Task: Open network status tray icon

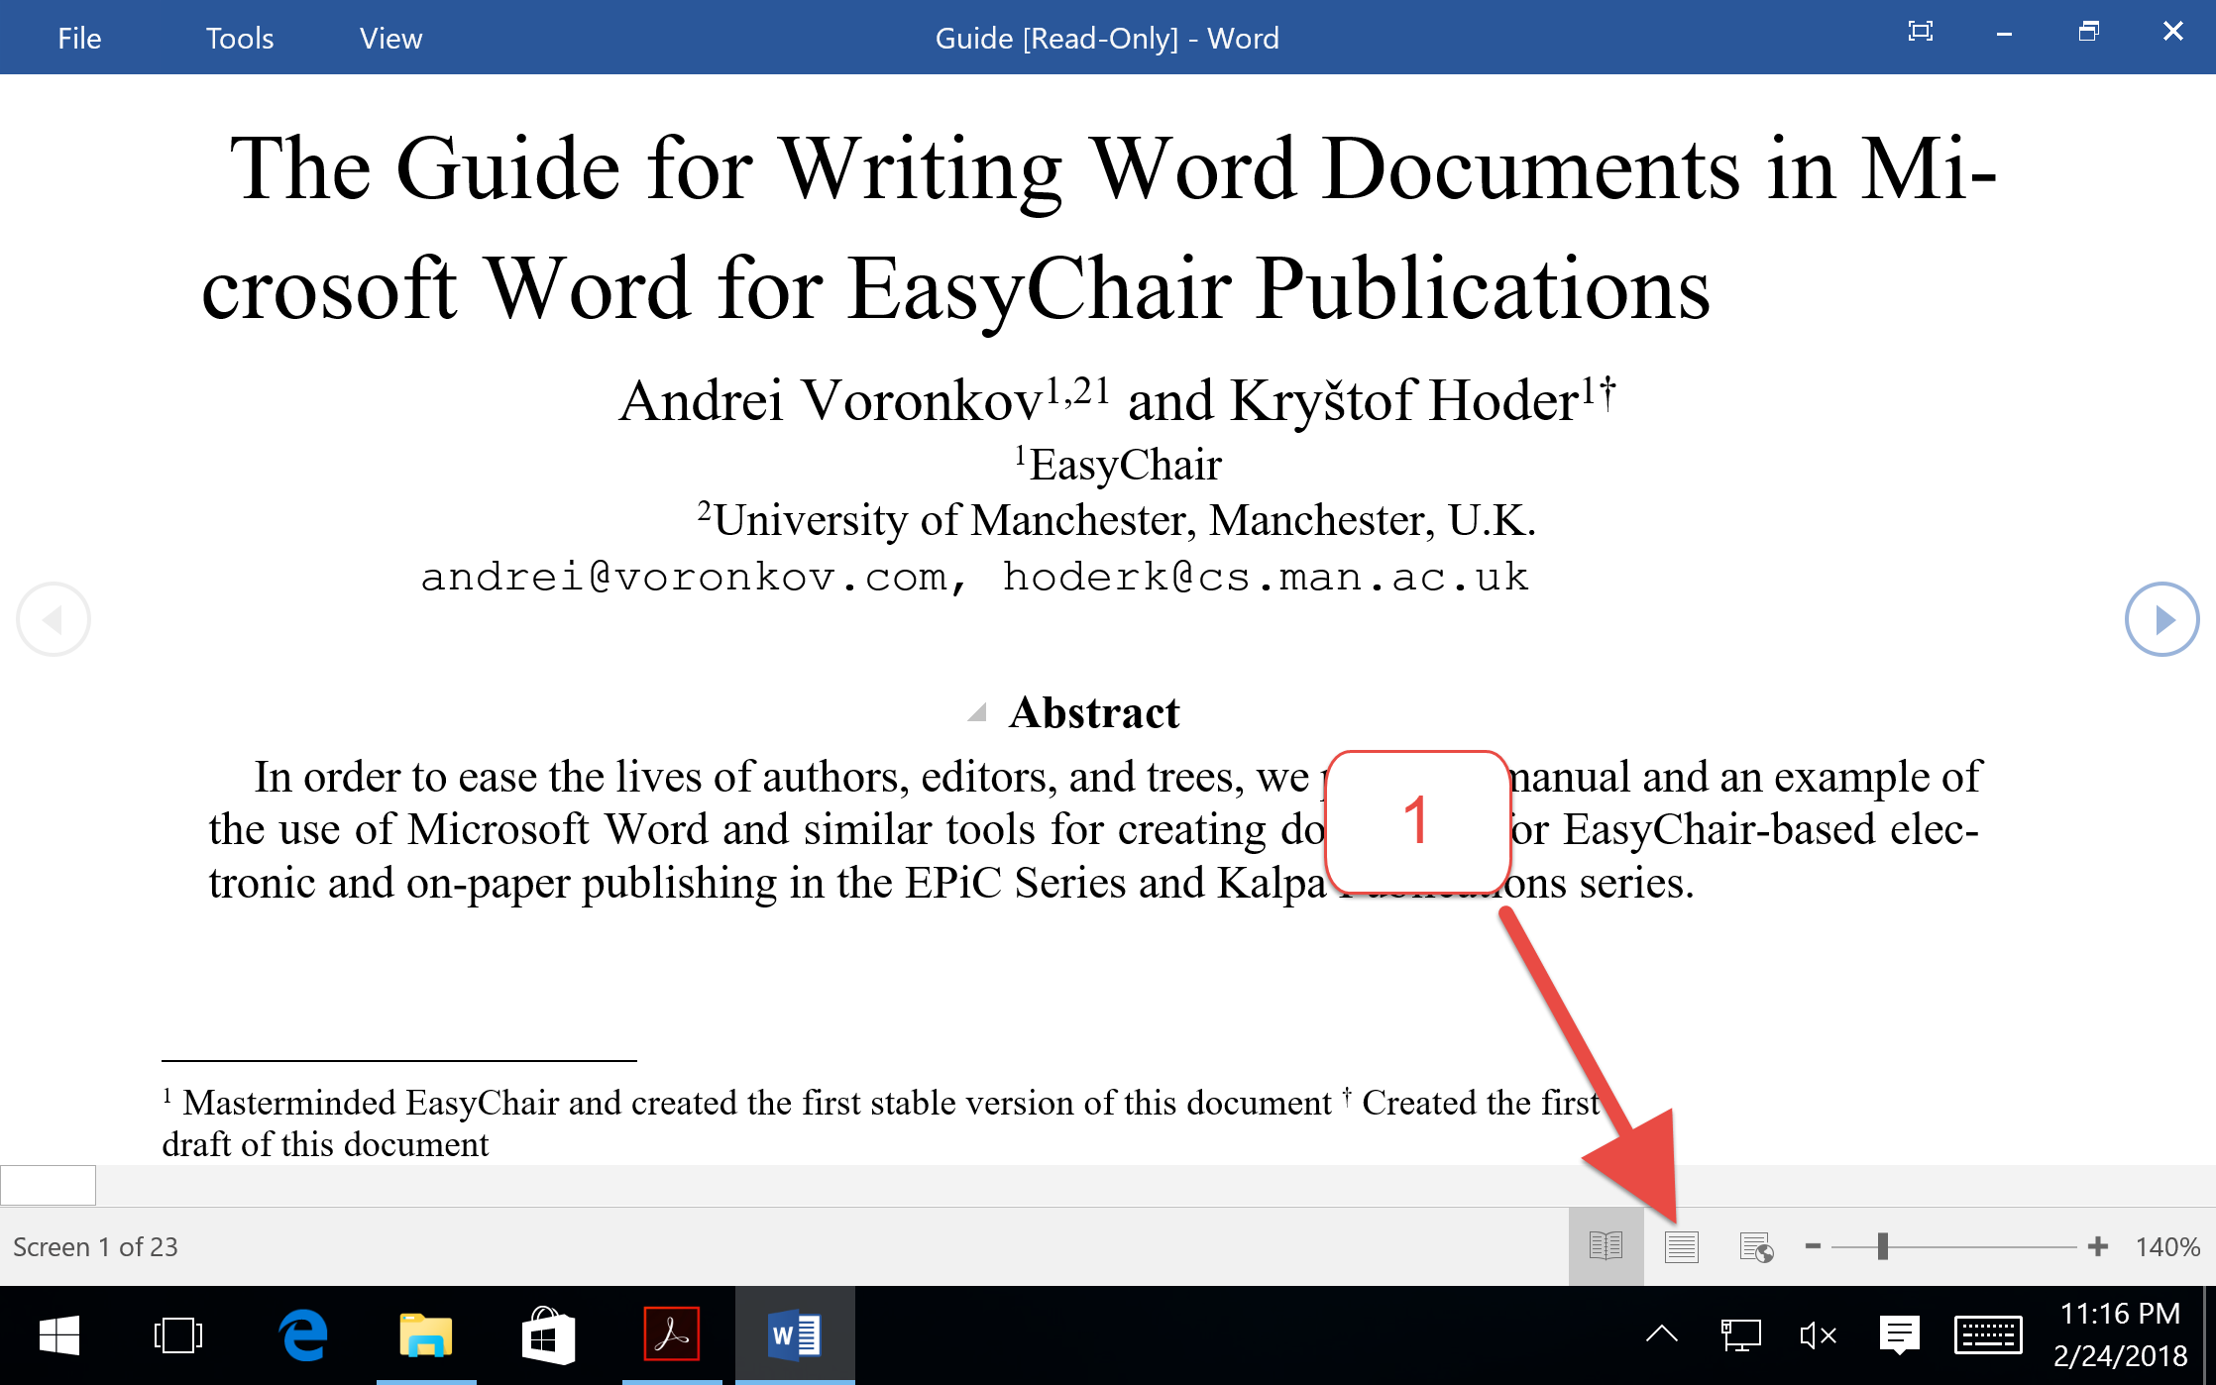Action: 1740,1334
